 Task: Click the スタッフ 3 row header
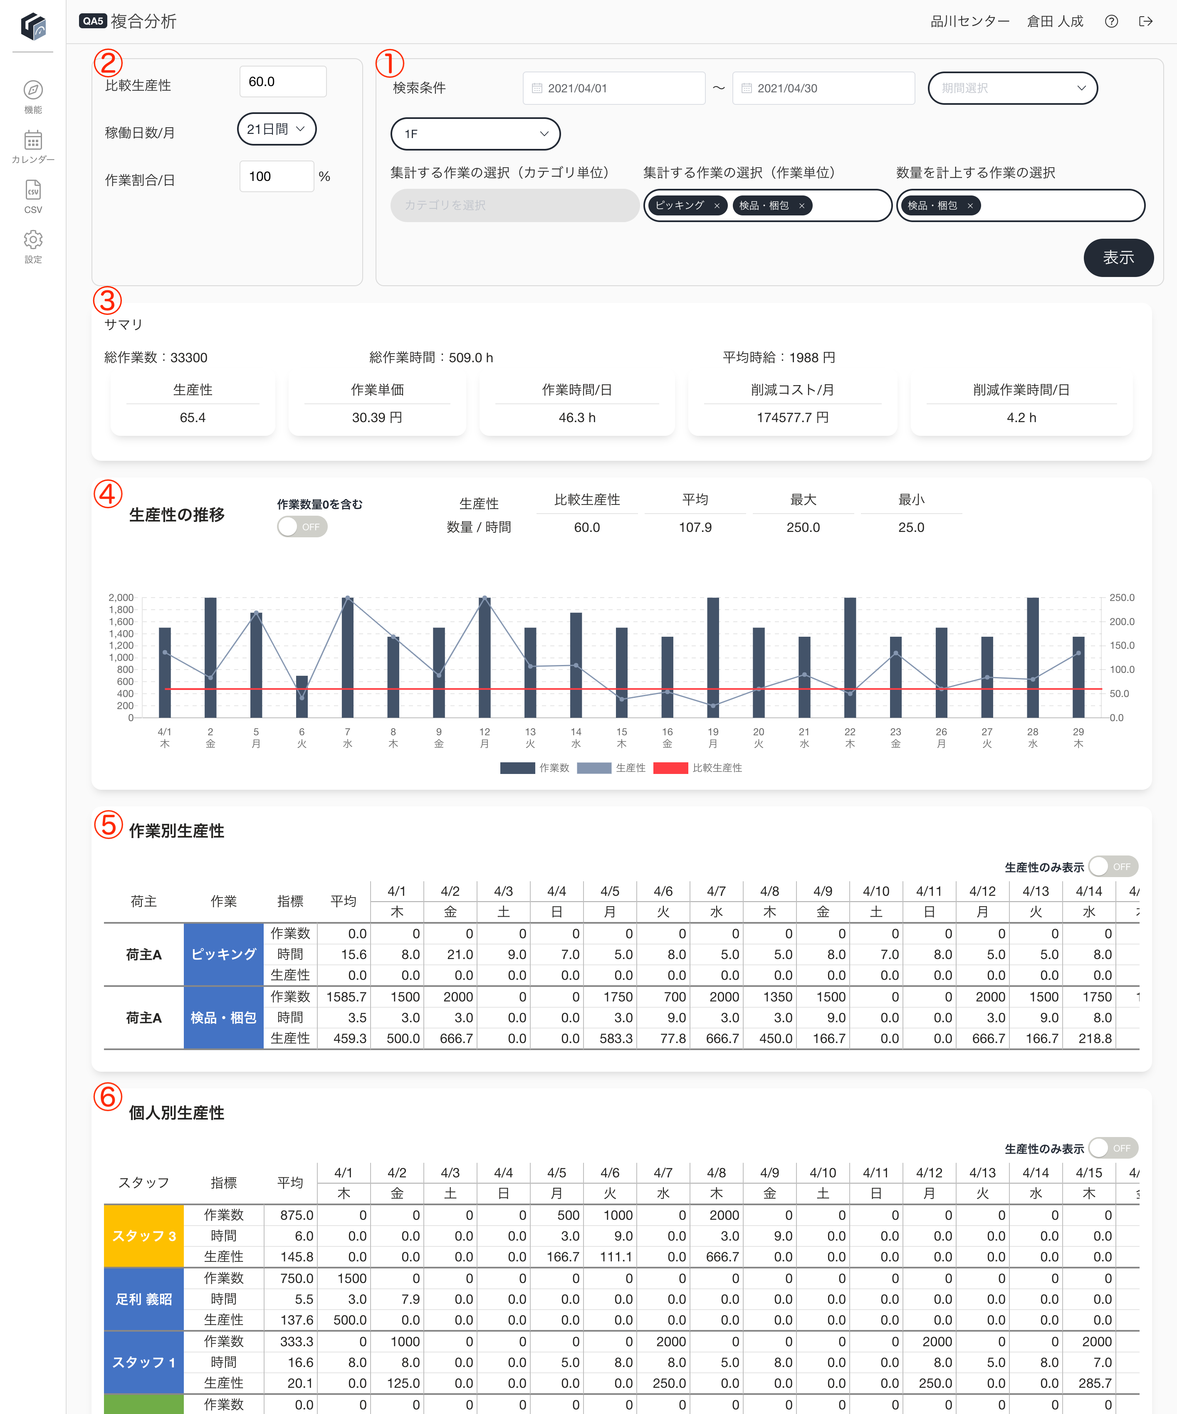[x=144, y=1236]
